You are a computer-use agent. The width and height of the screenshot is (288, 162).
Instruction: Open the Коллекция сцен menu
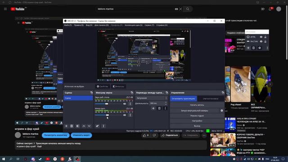(134, 25)
